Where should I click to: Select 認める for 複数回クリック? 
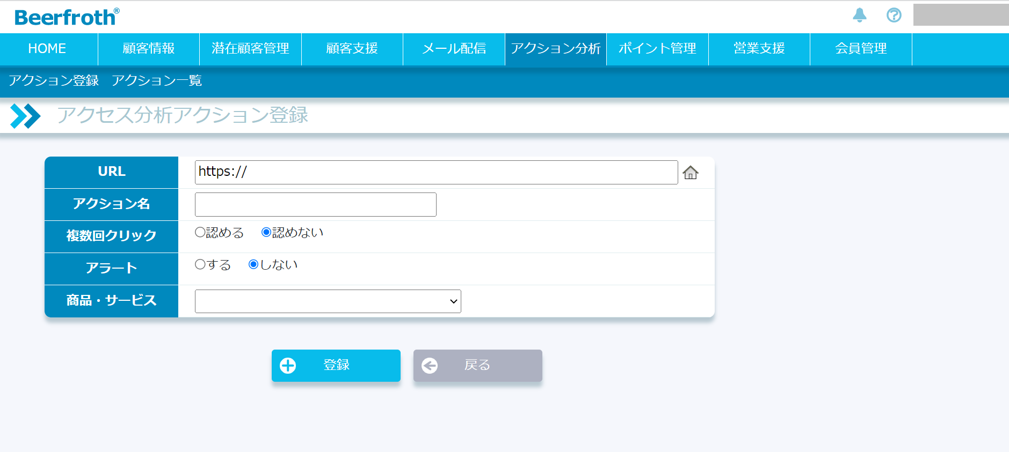200,232
